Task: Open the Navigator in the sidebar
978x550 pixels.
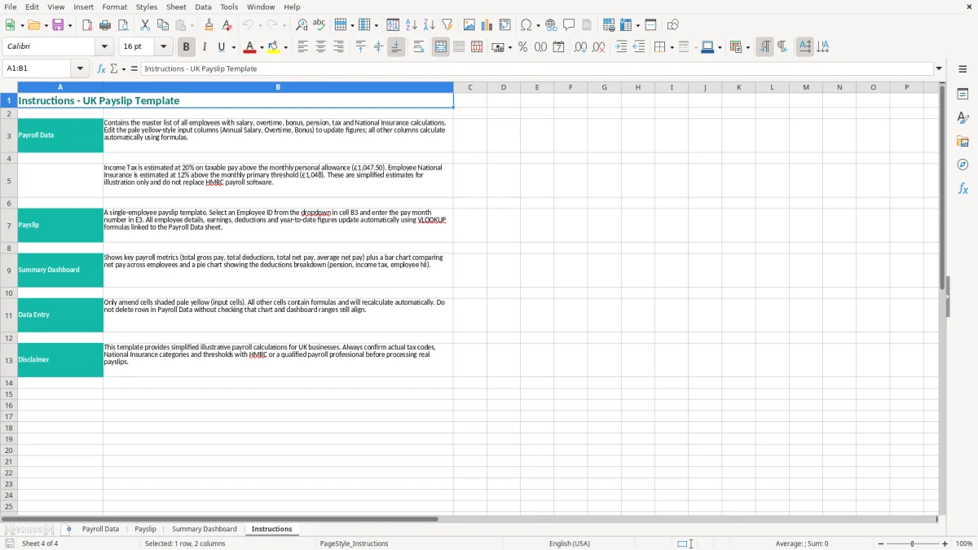Action: 963,165
